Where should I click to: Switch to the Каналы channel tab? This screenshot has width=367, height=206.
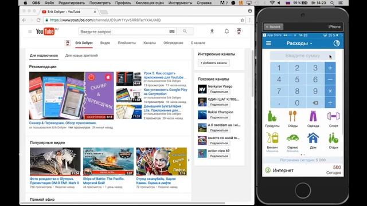tap(150, 43)
